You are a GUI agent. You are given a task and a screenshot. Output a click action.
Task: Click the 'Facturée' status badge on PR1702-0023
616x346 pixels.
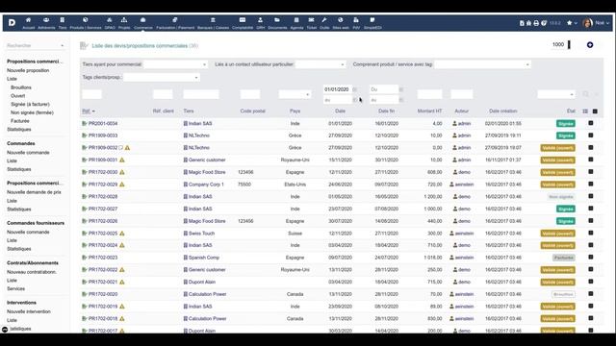(564, 258)
